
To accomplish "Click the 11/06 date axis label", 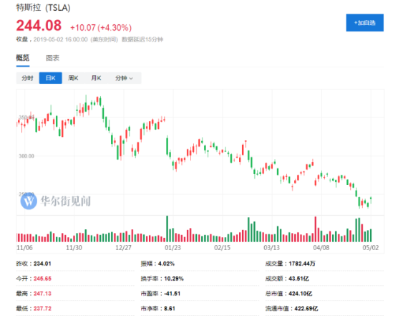I will click(24, 247).
